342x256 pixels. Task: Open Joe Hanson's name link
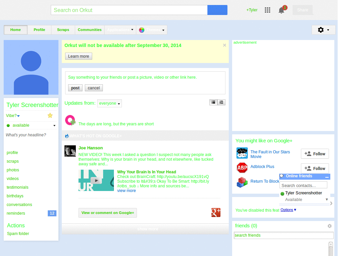click(91, 148)
